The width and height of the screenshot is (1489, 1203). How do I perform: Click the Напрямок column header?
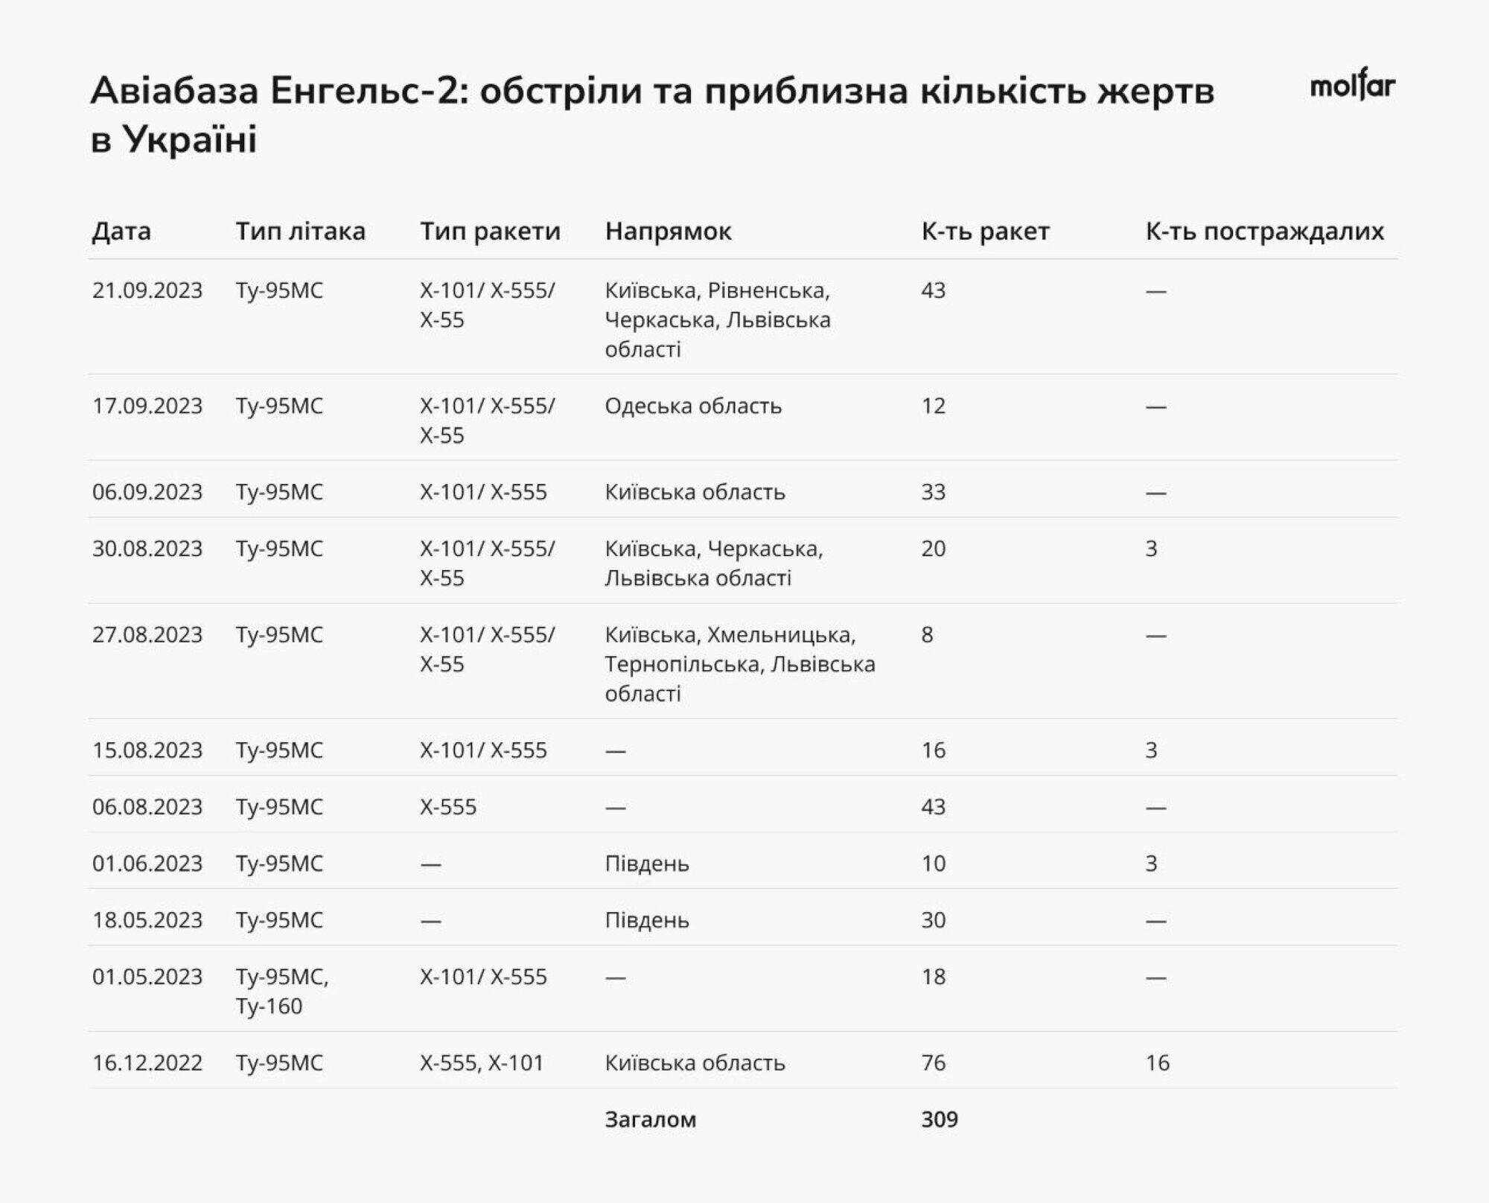coord(668,232)
